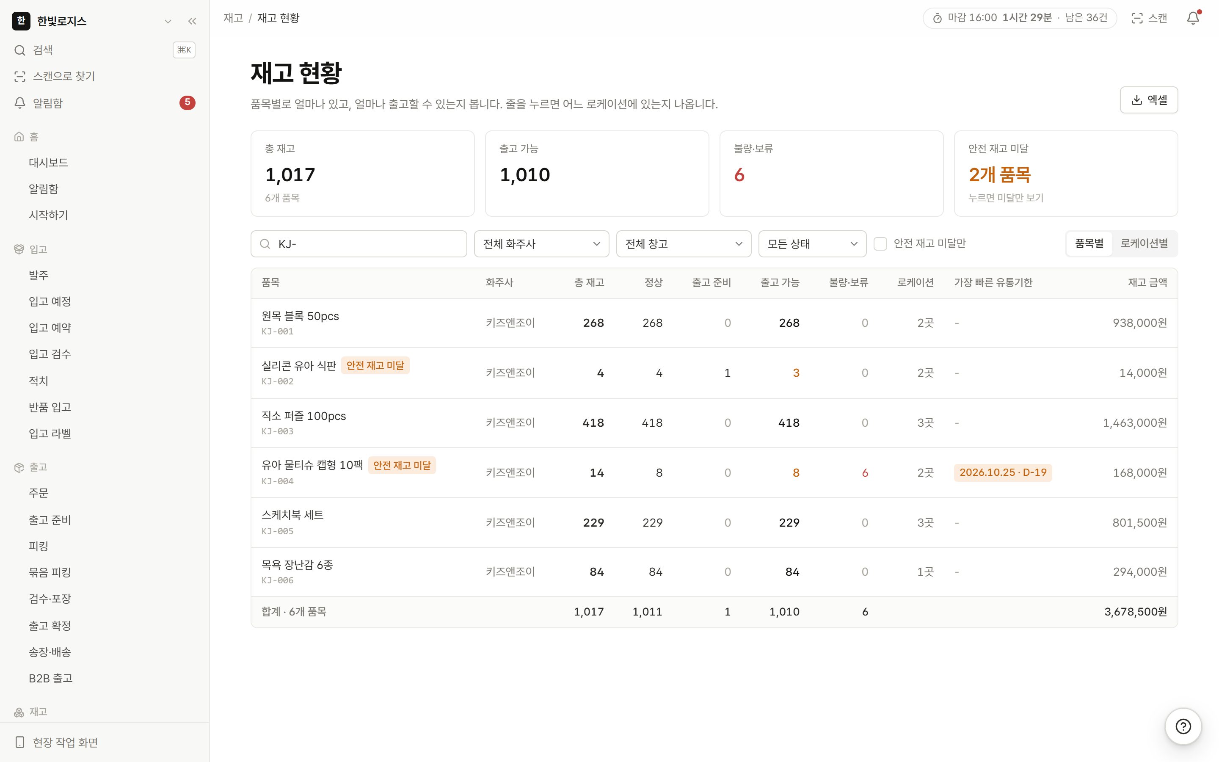This screenshot has width=1219, height=762.
Task: Open 현장 작업 화면 device icon
Action: (x=19, y=742)
